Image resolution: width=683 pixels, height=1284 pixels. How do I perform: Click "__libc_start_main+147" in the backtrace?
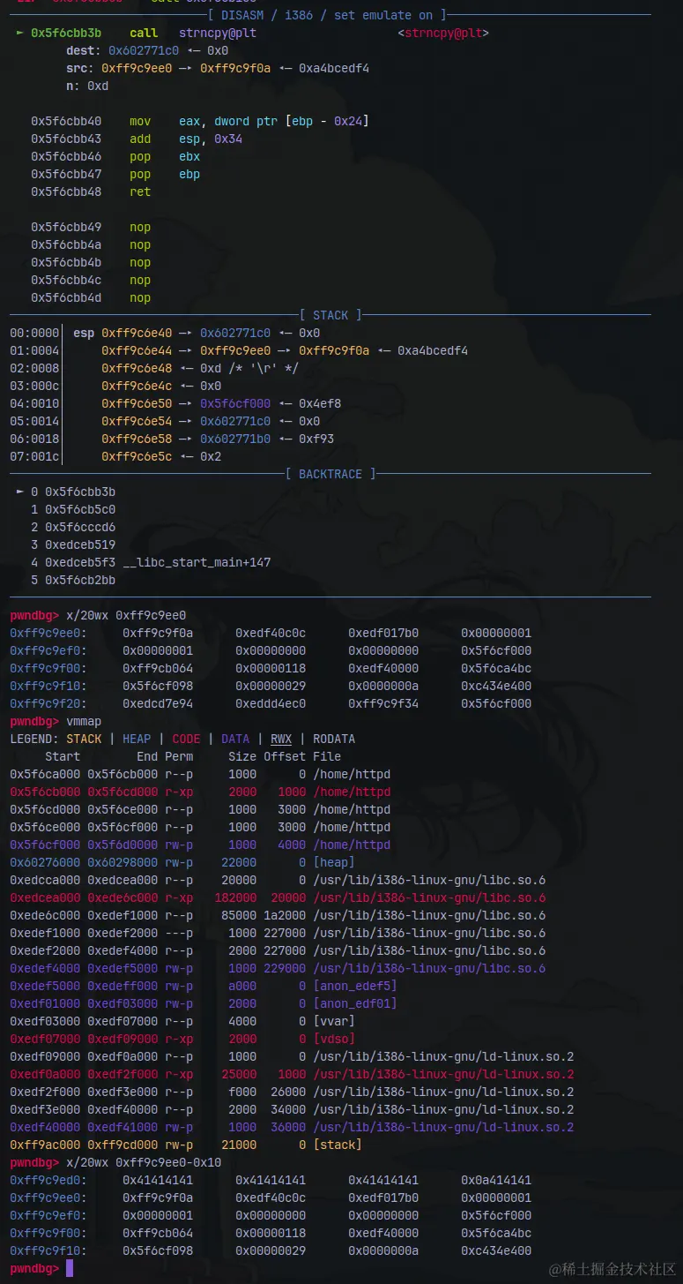point(197,562)
